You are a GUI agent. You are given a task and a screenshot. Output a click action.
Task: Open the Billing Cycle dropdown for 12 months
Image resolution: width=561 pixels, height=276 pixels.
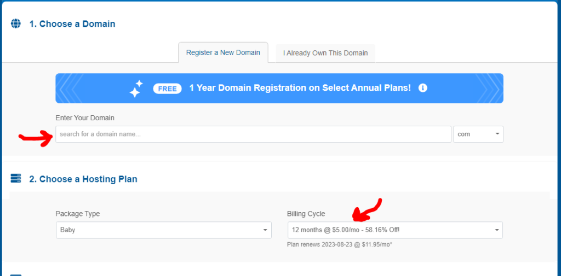tap(395, 230)
